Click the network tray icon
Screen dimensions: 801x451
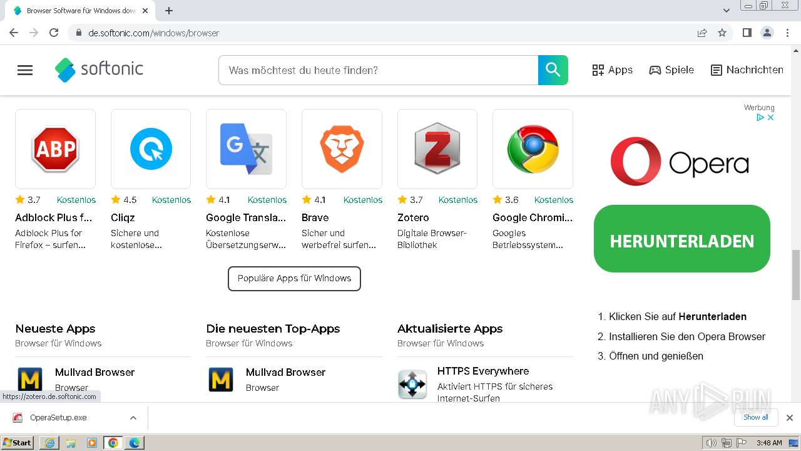click(726, 443)
